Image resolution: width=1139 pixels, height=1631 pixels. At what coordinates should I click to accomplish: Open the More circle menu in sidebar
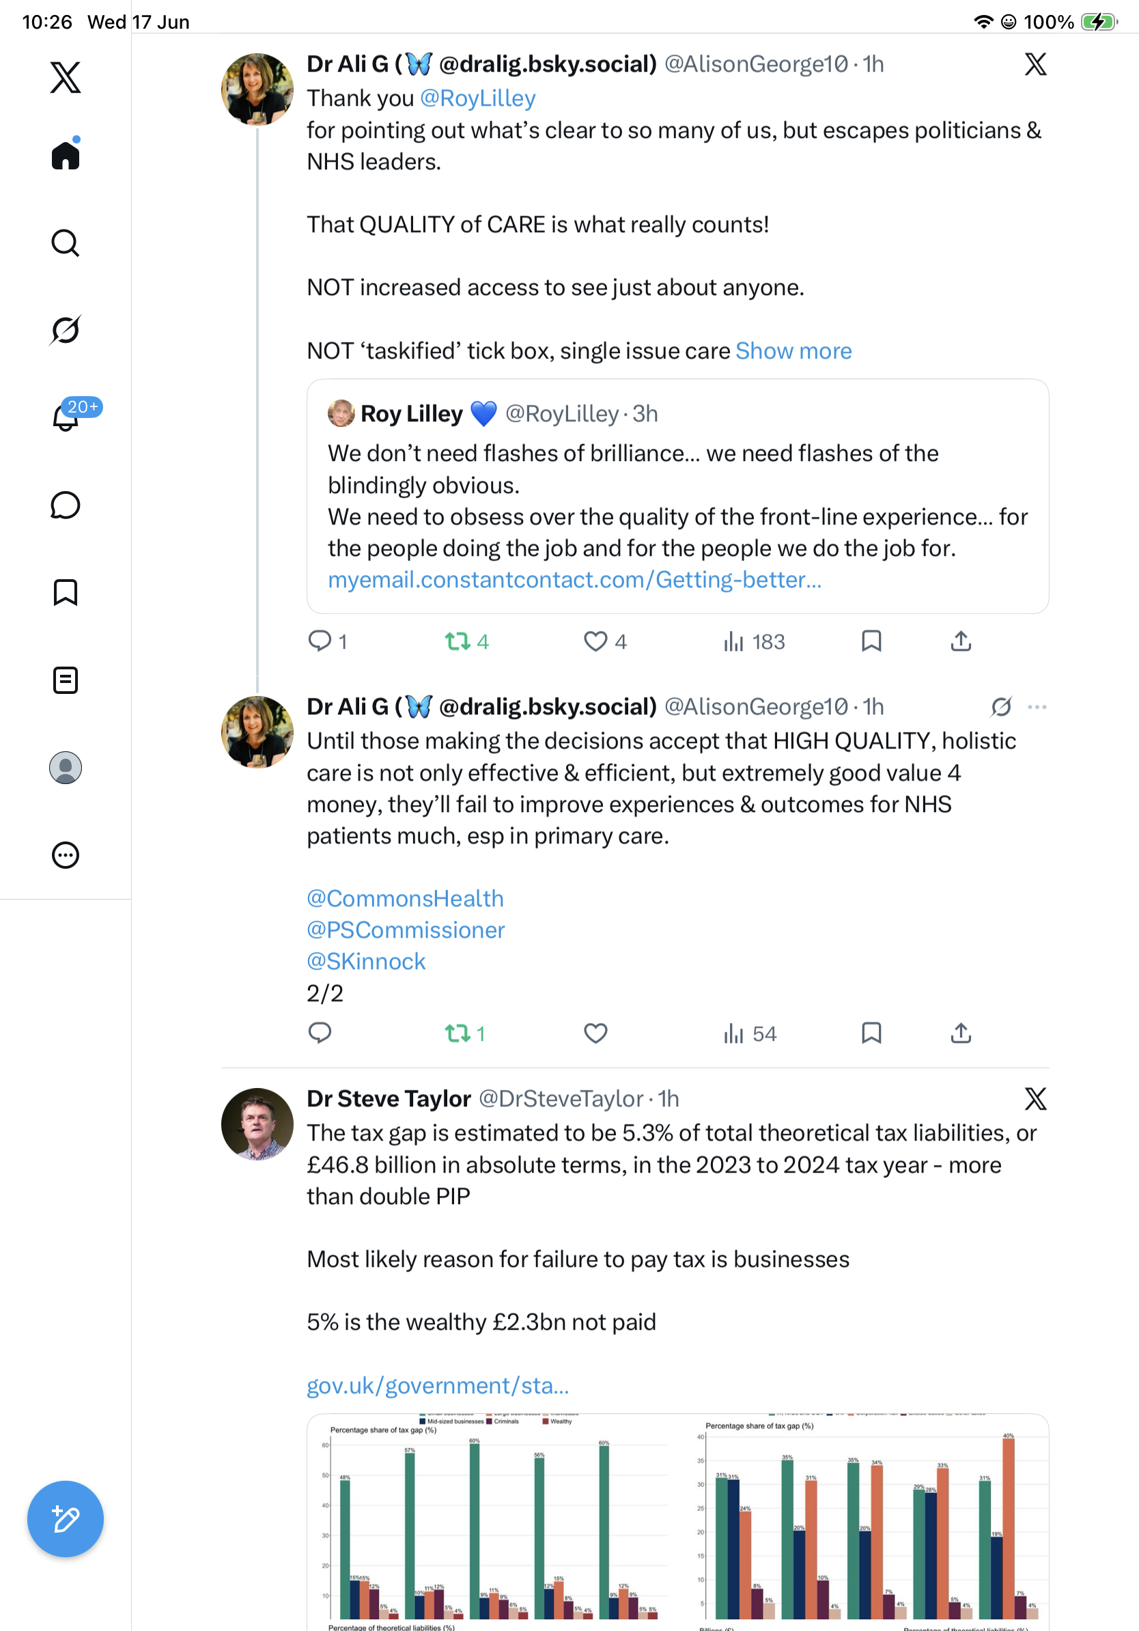pos(66,854)
